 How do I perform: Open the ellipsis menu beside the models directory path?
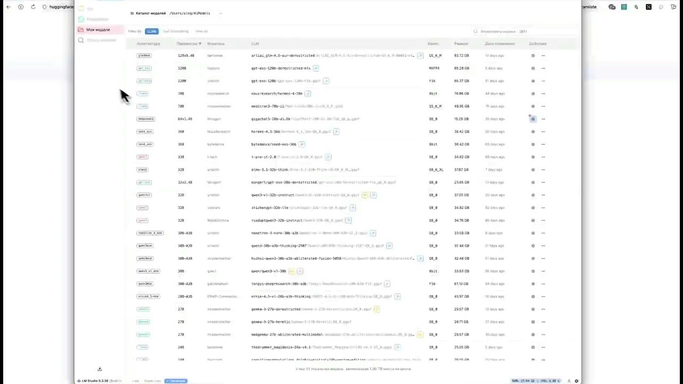pos(220,13)
